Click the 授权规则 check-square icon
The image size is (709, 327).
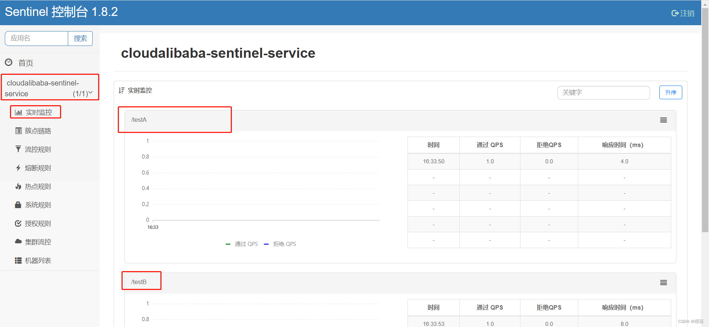[18, 223]
